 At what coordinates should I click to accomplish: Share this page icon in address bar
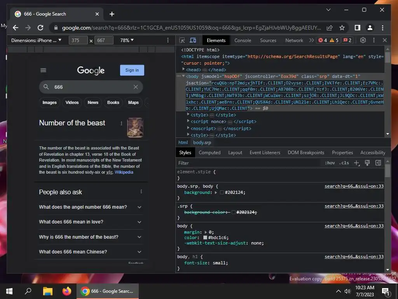tap(330, 28)
